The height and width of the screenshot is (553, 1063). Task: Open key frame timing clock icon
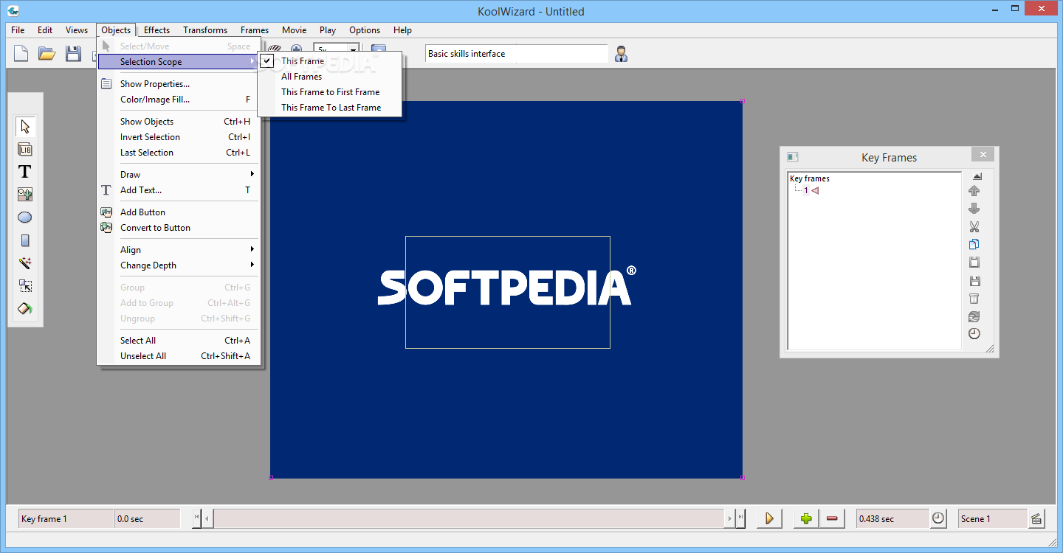pyautogui.click(x=974, y=334)
